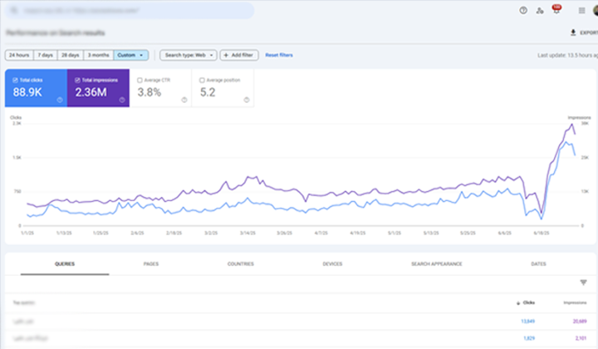Viewport: 598px width, 349px height.
Task: Click help icon on Average position card
Action: click(246, 100)
